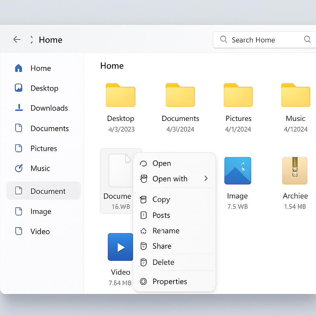Click Home in the address bar
Image resolution: width=316 pixels, height=316 pixels.
pyautogui.click(x=51, y=40)
